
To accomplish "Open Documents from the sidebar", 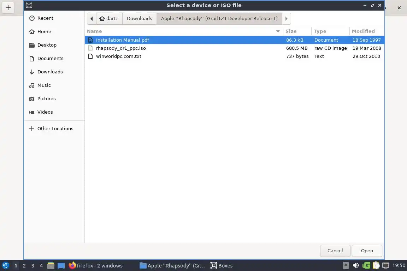I will click(54, 59).
